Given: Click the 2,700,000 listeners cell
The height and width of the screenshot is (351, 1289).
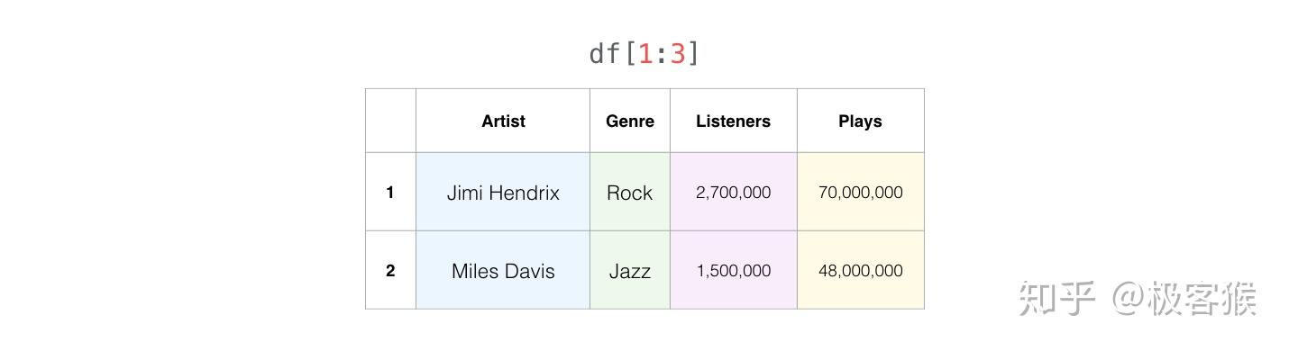Looking at the screenshot, I should point(734,192).
